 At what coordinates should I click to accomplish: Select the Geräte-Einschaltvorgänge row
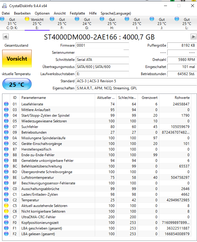pos(97,143)
